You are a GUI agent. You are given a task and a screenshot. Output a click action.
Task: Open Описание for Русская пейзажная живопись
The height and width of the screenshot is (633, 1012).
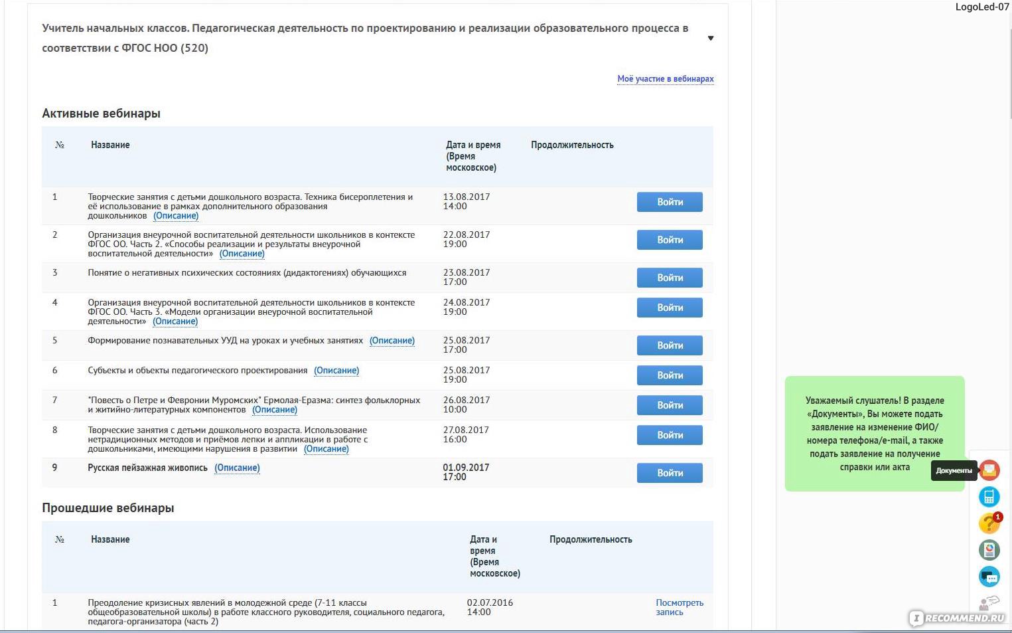237,468
